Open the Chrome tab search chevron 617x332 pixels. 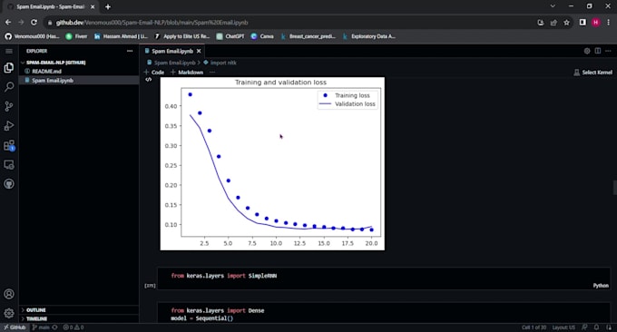(553, 6)
